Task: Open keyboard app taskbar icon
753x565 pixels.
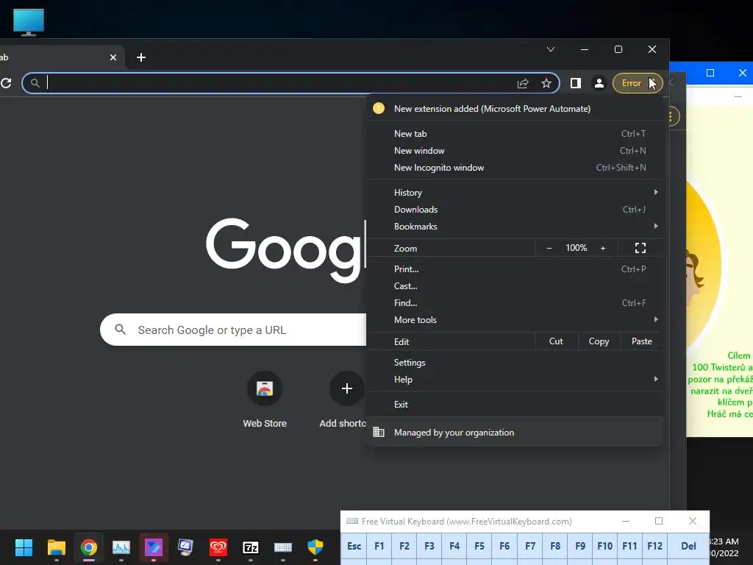Action: click(283, 547)
